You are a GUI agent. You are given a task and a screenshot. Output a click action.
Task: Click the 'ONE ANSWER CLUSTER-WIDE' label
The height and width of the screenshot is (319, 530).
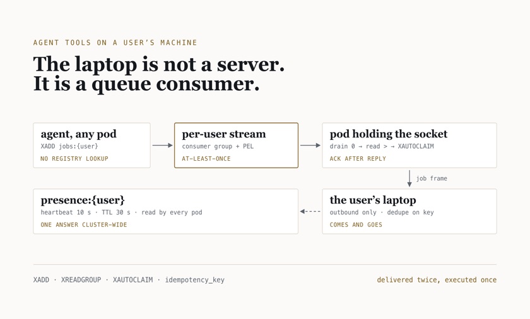[84, 225]
